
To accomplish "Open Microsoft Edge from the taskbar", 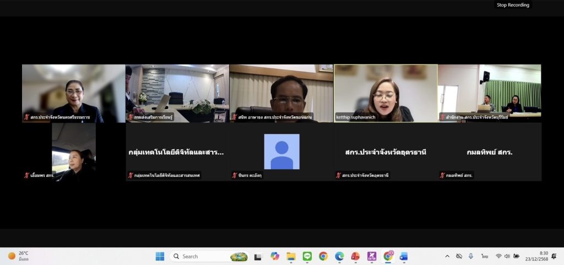I will (339, 256).
